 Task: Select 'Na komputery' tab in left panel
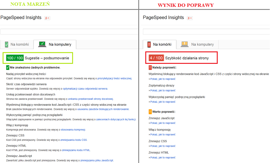click(55, 44)
